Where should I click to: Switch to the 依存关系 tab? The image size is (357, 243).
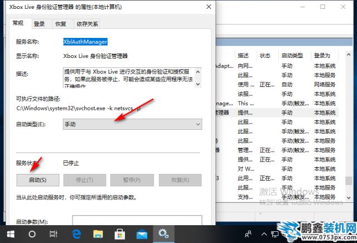87,23
